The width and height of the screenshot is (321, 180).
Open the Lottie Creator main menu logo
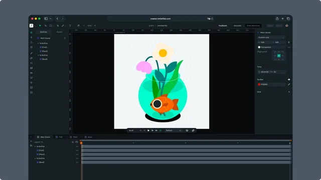pos(31,25)
